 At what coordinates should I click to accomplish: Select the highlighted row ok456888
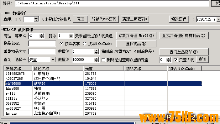click(103, 83)
